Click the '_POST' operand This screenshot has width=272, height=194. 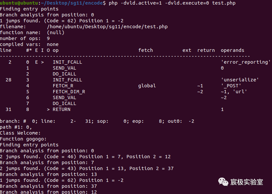231,86
